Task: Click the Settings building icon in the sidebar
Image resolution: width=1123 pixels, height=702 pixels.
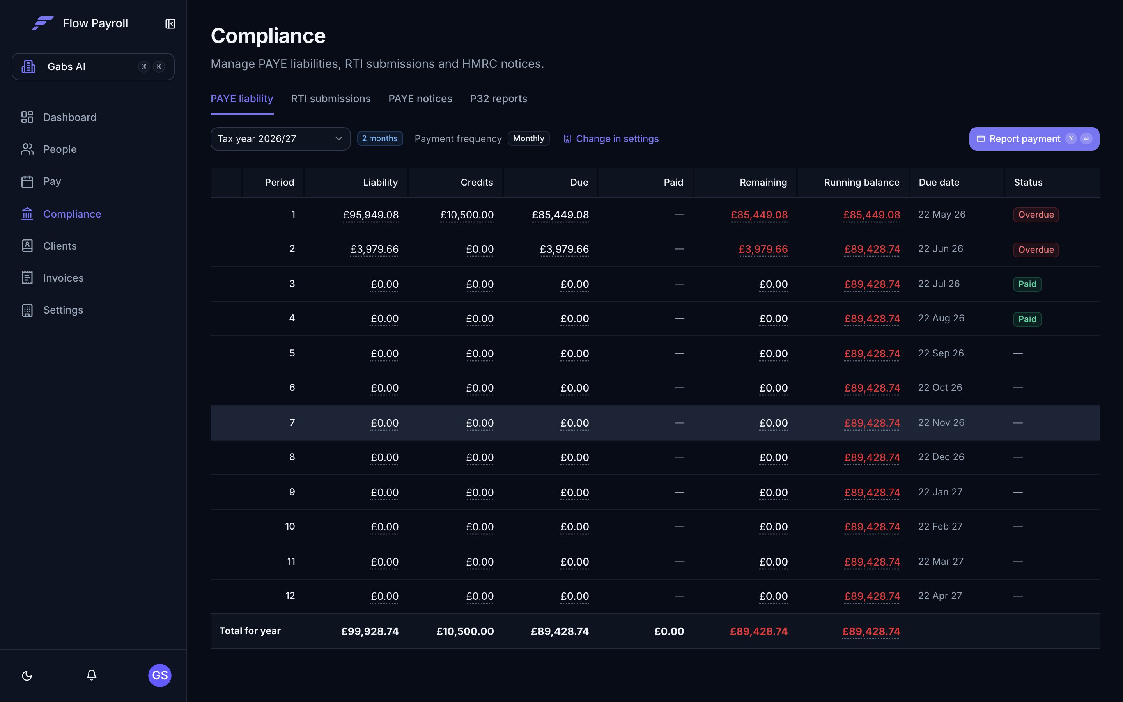Action: pyautogui.click(x=27, y=310)
